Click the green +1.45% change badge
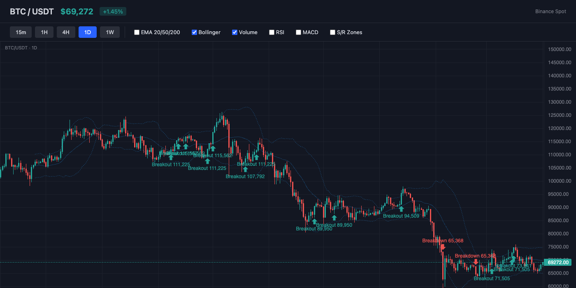This screenshot has width=576, height=288. click(113, 12)
